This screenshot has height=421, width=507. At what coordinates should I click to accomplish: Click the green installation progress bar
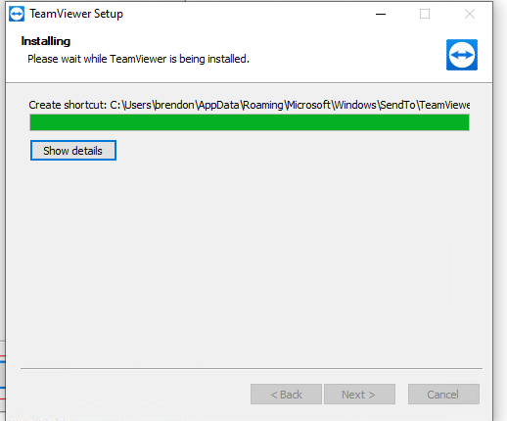coord(250,122)
